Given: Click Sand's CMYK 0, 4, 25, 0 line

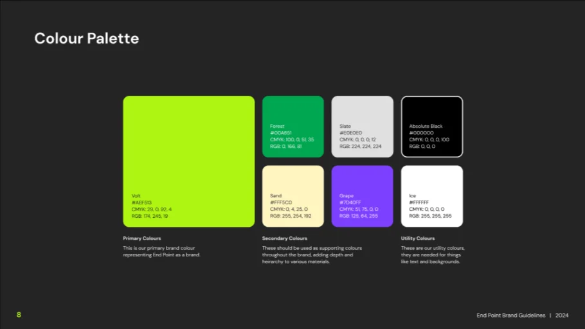Looking at the screenshot, I should 289,209.
